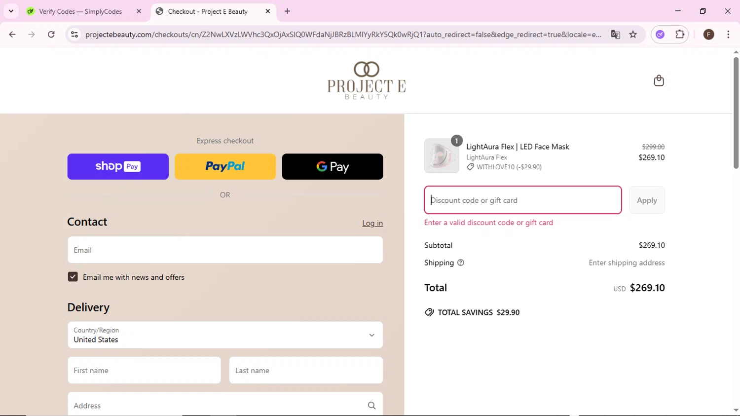This screenshot has width=740, height=416.
Task: Open the tab search dropdown arrow
Action: 11,11
